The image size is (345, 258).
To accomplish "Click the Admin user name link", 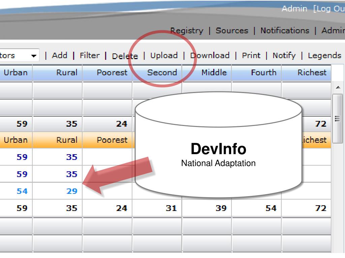I will pyautogui.click(x=294, y=9).
